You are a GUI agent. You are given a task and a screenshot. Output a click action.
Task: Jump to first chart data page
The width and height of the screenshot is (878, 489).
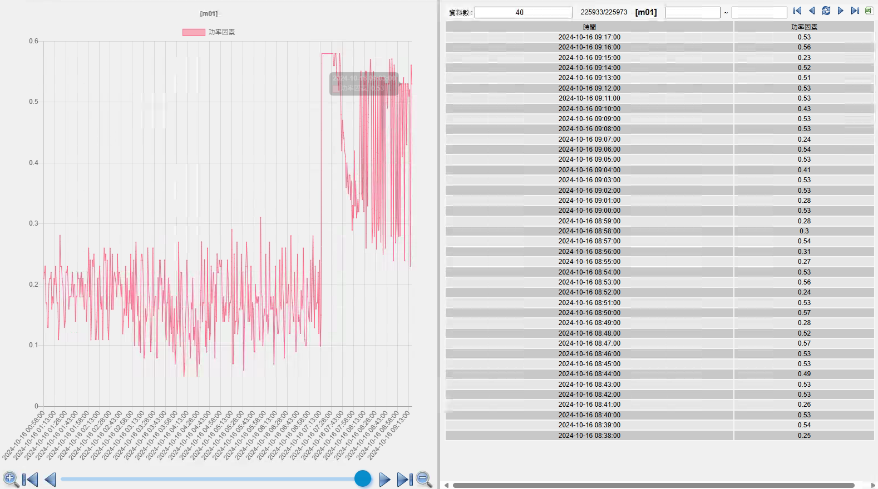click(x=30, y=479)
